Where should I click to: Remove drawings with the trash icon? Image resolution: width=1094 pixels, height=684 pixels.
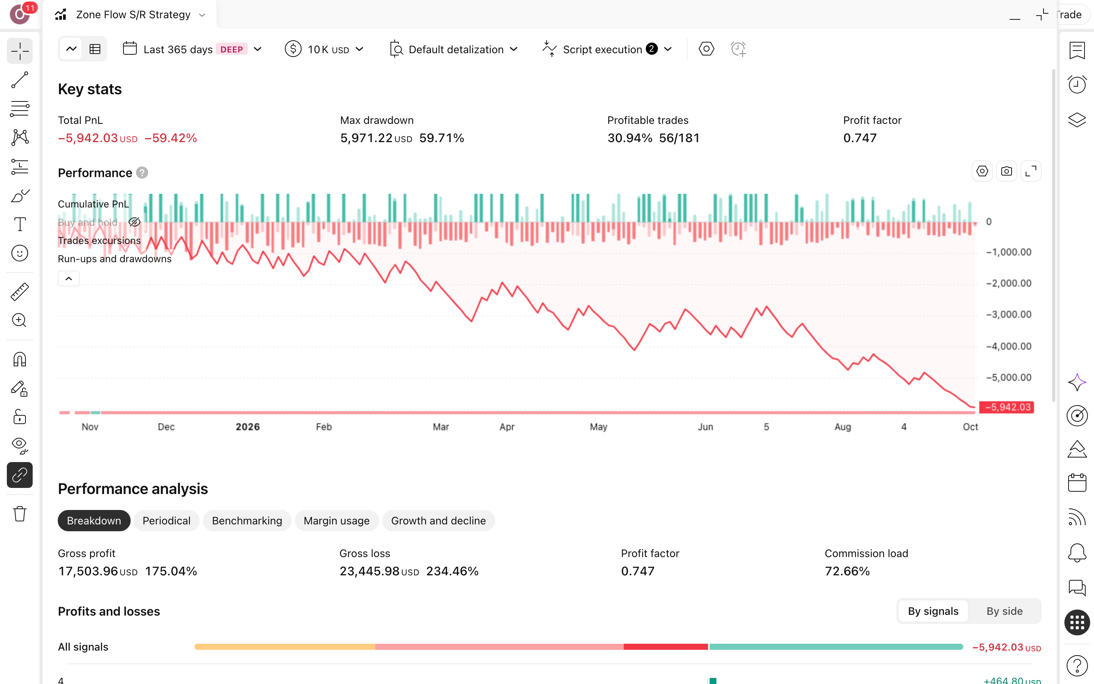click(x=20, y=514)
